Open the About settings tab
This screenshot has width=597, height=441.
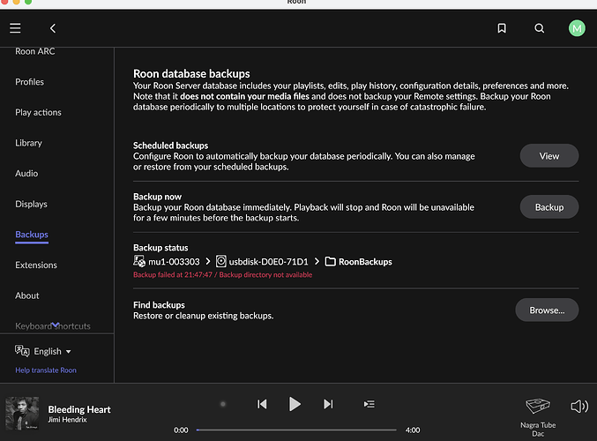pyautogui.click(x=27, y=295)
